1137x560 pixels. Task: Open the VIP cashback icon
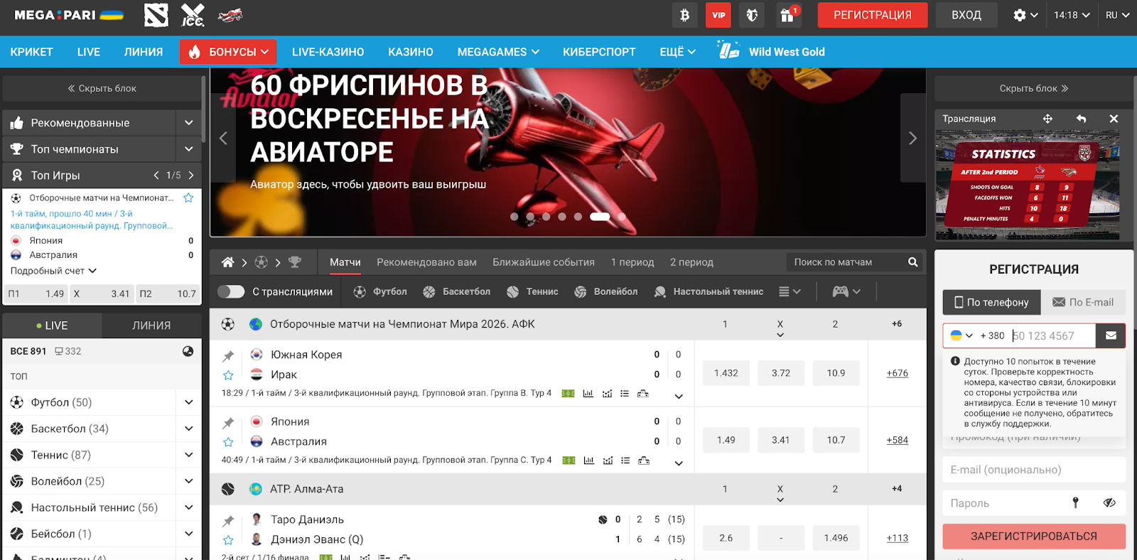pyautogui.click(x=718, y=15)
